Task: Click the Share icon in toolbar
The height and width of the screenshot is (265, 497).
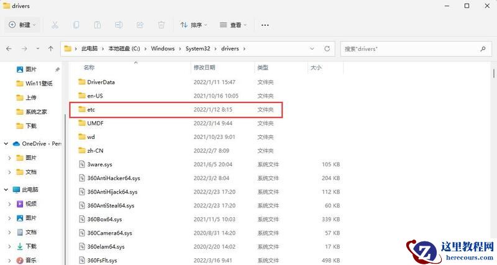Action: (140, 25)
